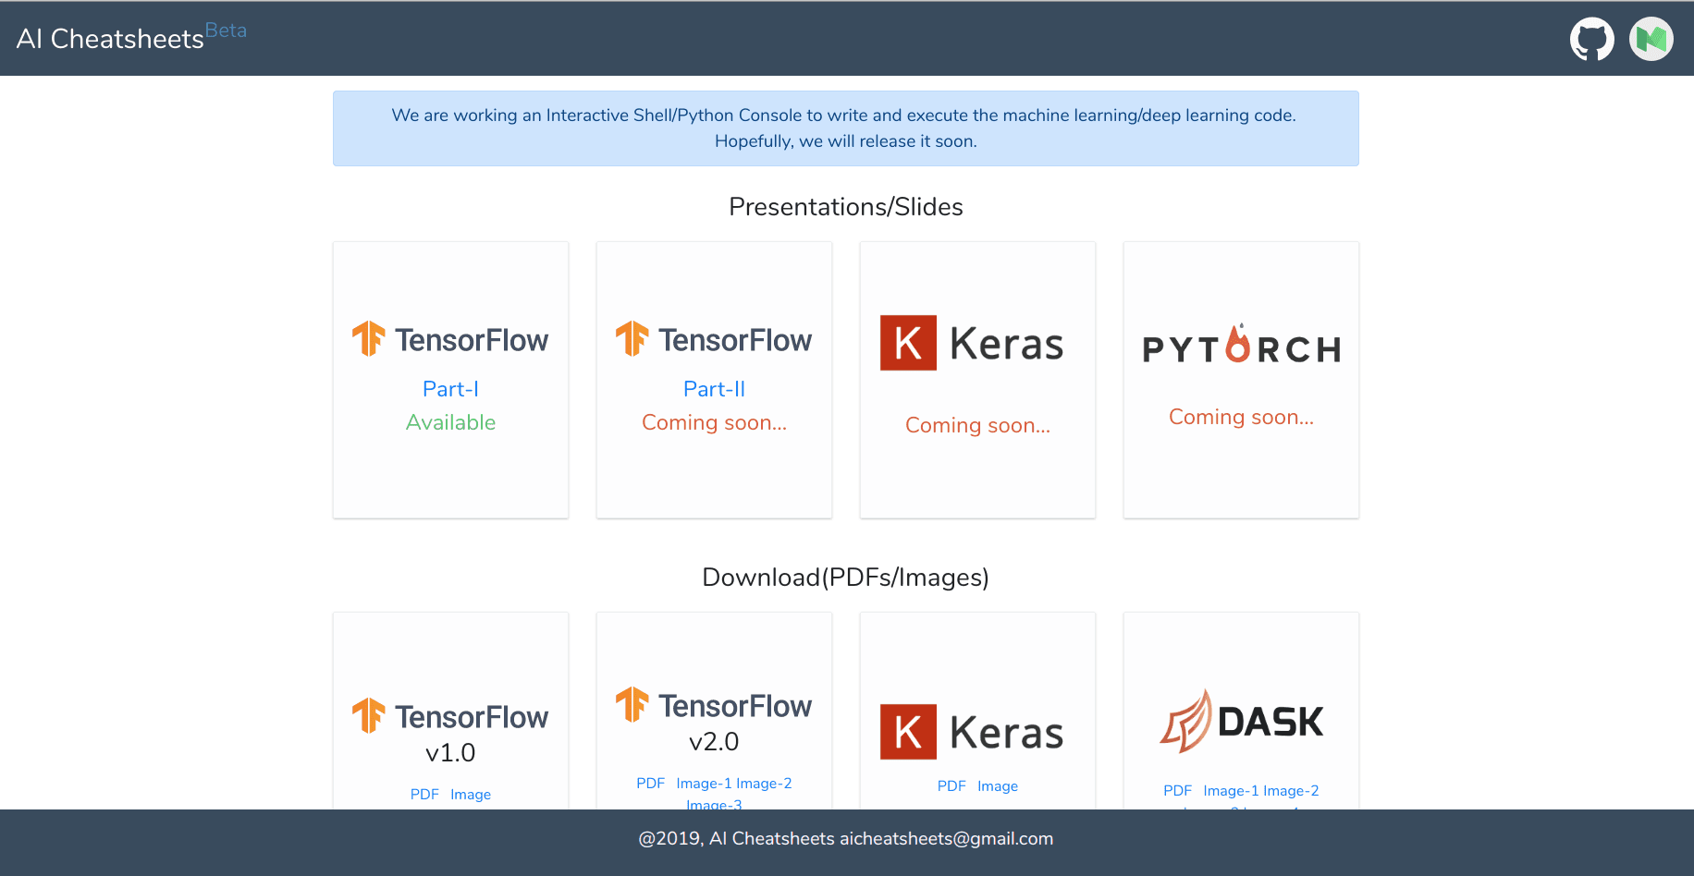Click the TensorFlow Part-I slides logo
Screen dimensions: 1694x876
450,339
